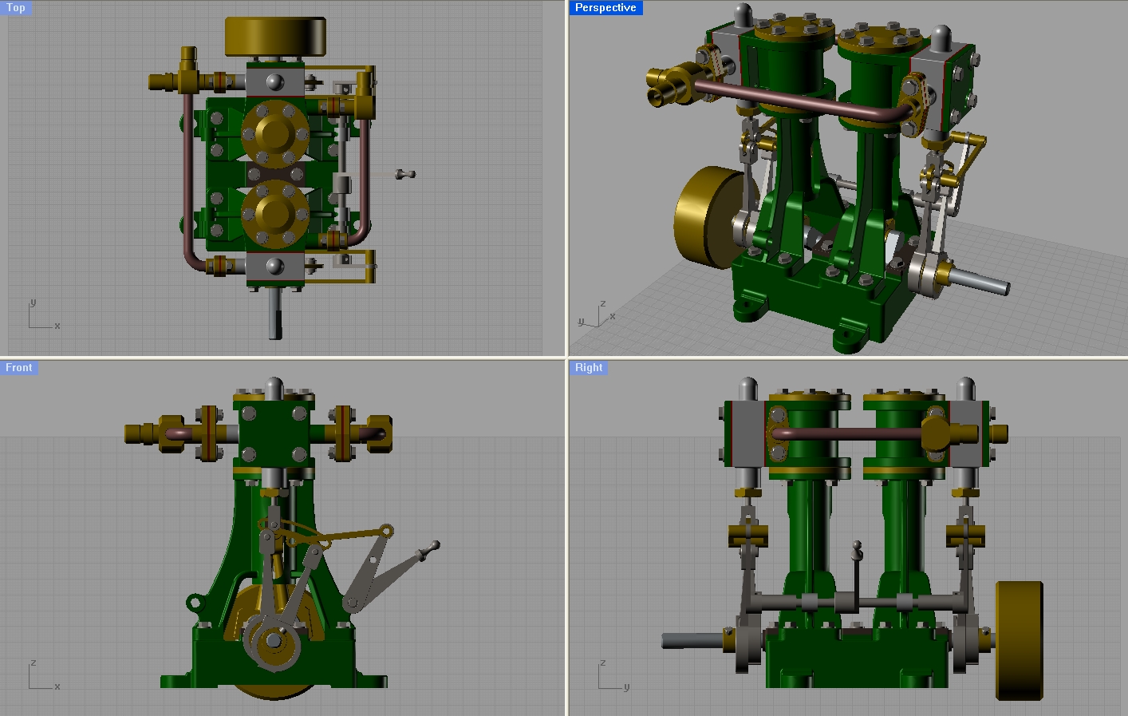This screenshot has width=1128, height=716.
Task: Select the upper cylinder cover in Top viewport
Action: [275, 133]
